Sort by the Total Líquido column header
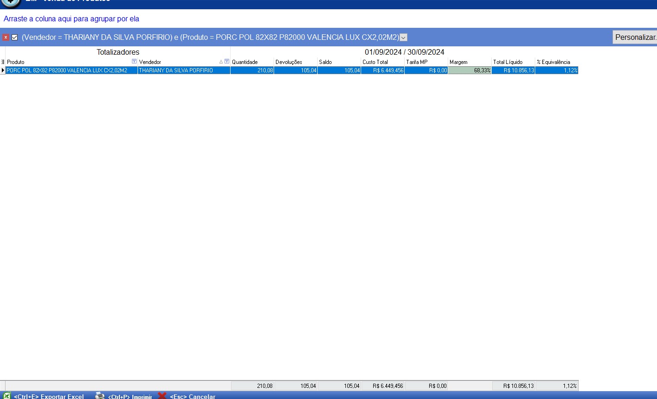Image resolution: width=657 pixels, height=399 pixels. [513, 62]
